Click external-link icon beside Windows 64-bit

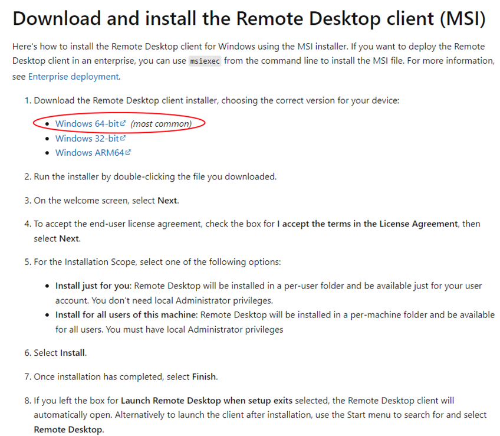(123, 123)
